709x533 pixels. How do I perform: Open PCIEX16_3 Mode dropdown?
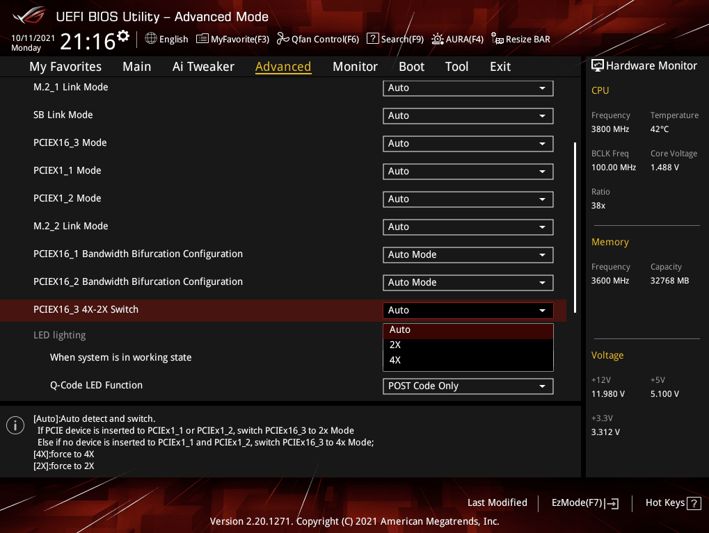pos(468,144)
